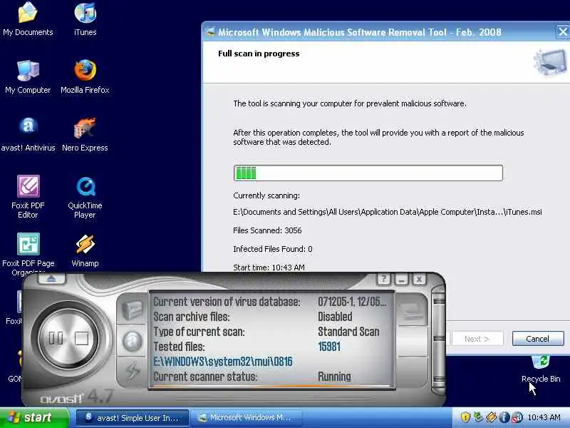Click the virus database version 071205-1
570x428 pixels.
tap(352, 302)
